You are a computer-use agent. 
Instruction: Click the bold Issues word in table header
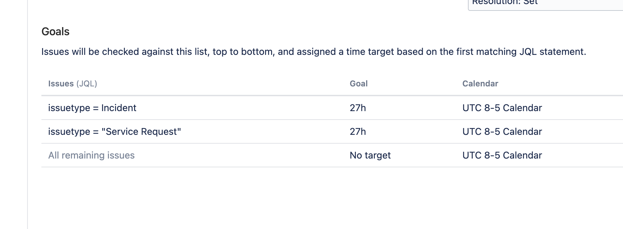pos(61,84)
